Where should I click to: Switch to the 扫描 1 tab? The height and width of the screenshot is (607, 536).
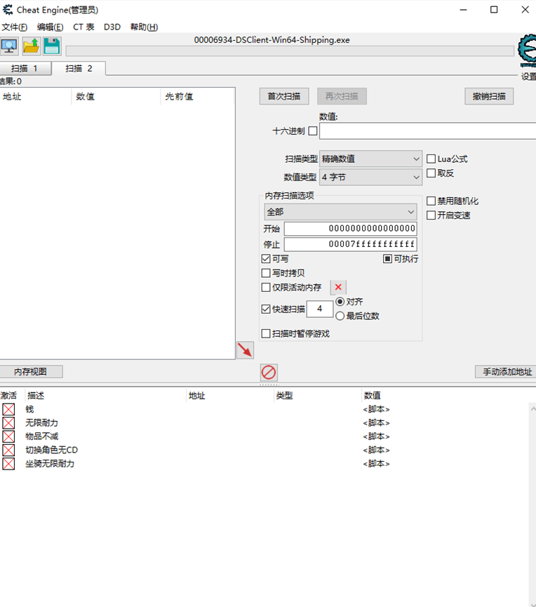click(x=25, y=69)
